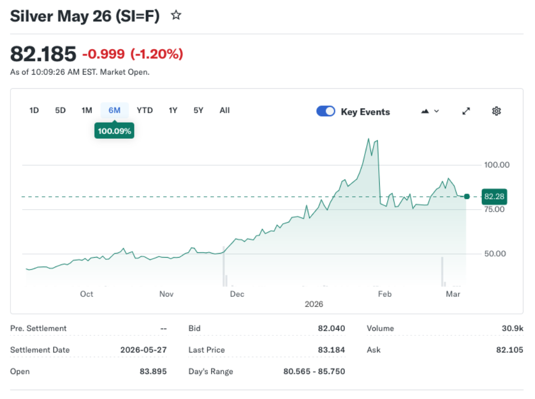Click the star to favorite SI=F
The height and width of the screenshot is (399, 535).
click(176, 15)
